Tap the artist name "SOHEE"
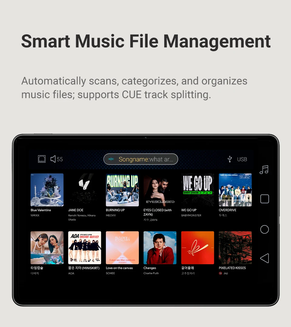This screenshot has width=291, height=327. 110,273
